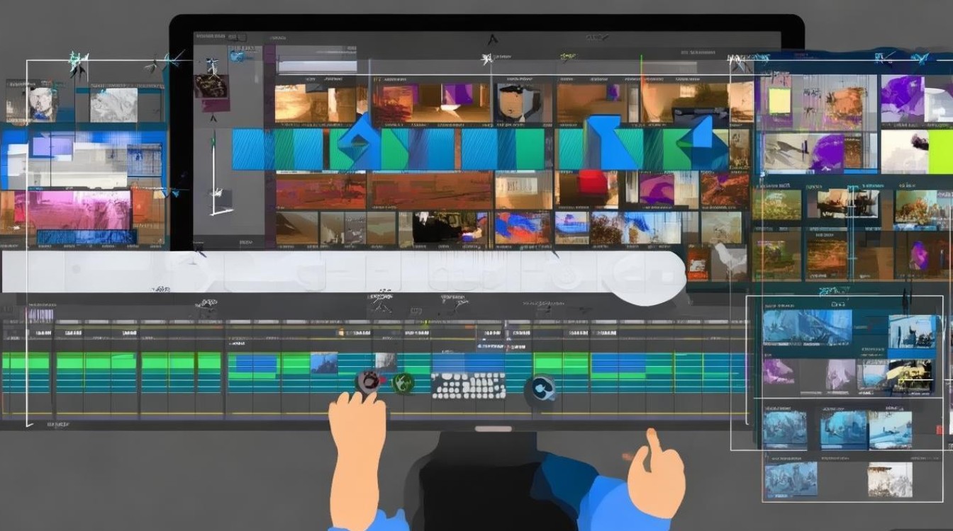Viewport: 953px width, 531px height.
Task: Click the white keyboard graphic on the timeline
Action: click(x=468, y=385)
